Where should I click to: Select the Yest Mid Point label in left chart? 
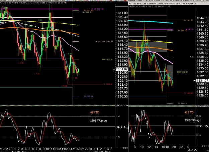[x=104, y=41]
